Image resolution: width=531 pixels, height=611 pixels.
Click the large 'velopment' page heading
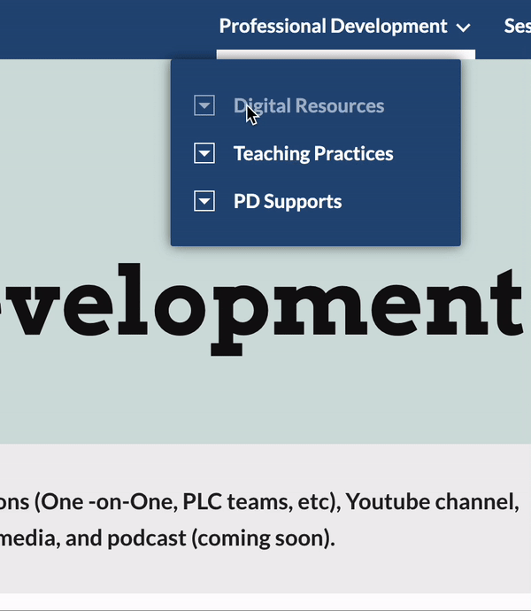[x=261, y=308]
